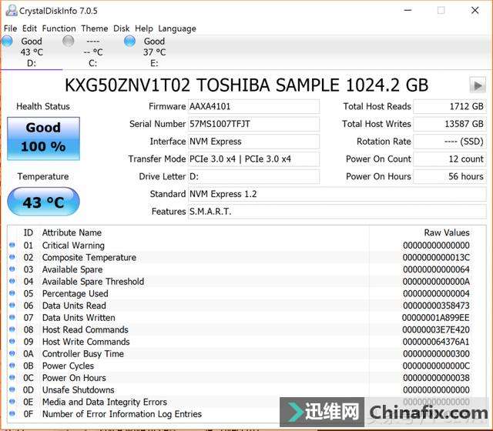Click the Good 100 % health status button
This screenshot has height=431, width=493.
pos(43,139)
